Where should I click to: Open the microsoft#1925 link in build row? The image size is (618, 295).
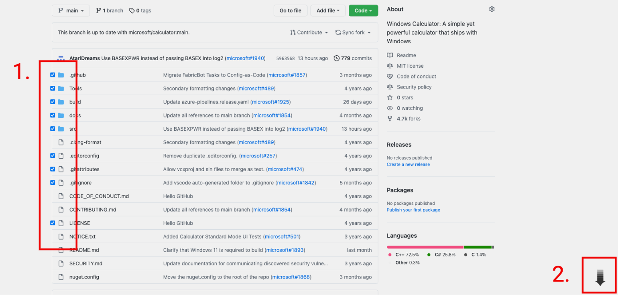coord(270,102)
